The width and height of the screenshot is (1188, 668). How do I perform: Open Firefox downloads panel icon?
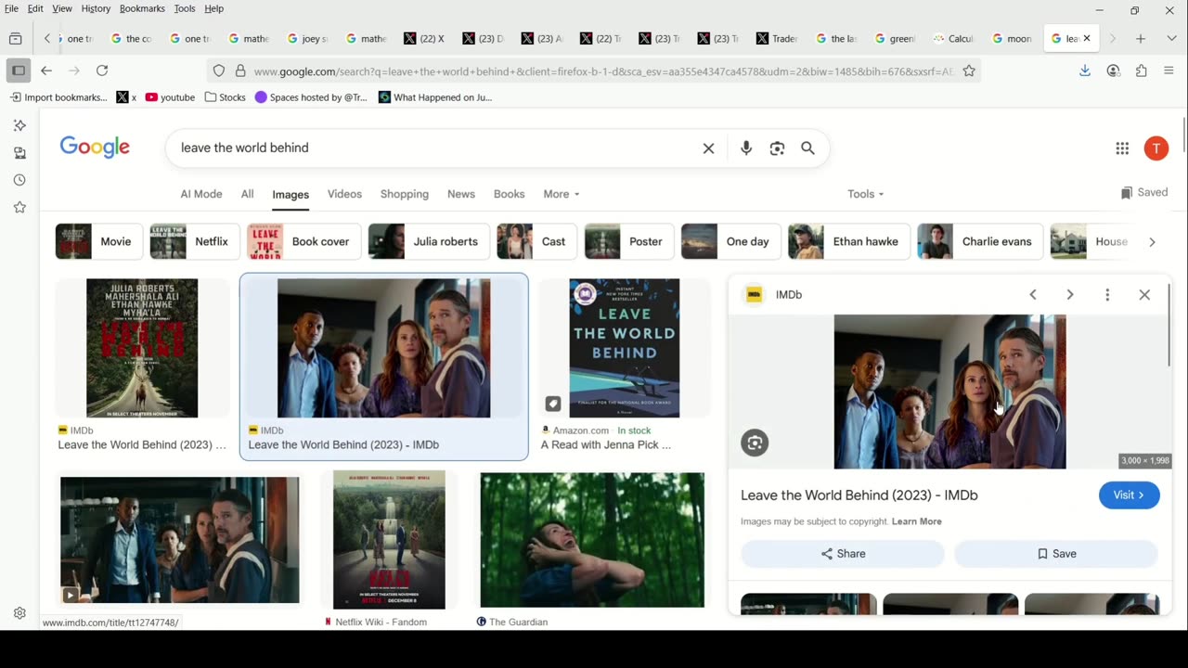(1084, 71)
